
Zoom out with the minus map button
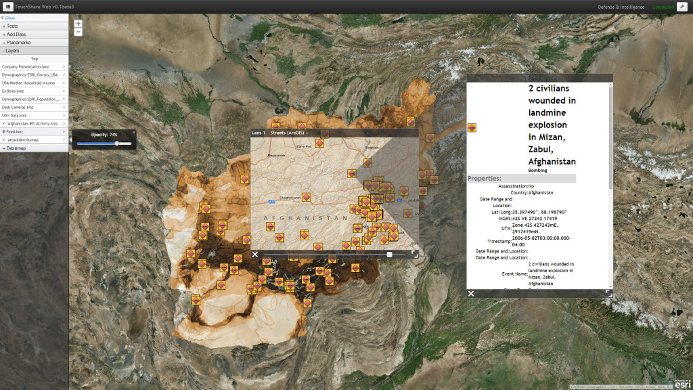pyautogui.click(x=79, y=32)
